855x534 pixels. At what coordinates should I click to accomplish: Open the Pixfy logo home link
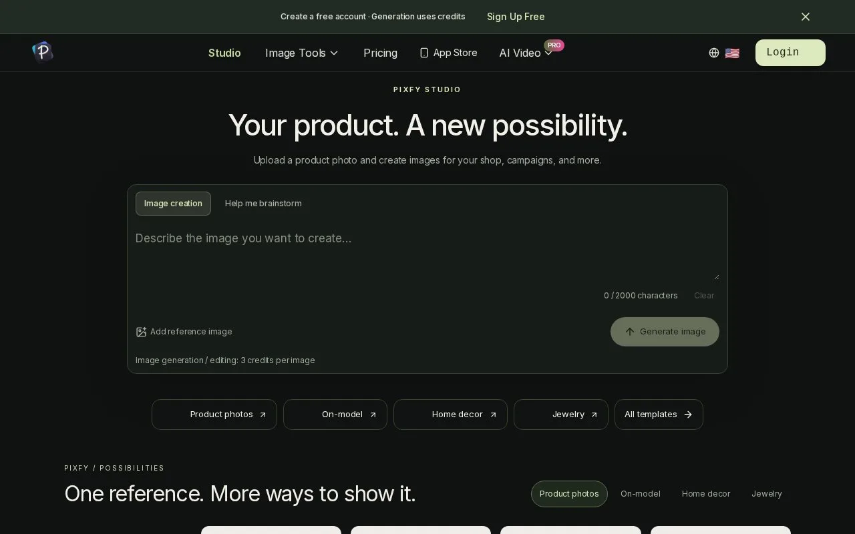pos(43,52)
